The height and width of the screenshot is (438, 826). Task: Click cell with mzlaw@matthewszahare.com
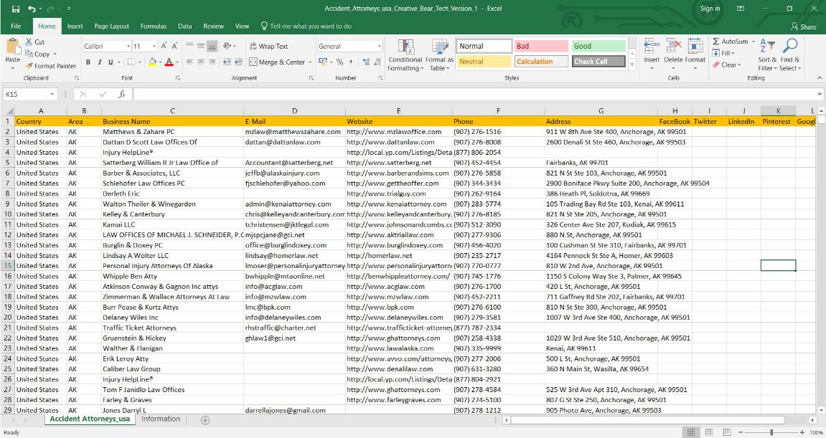(294, 132)
